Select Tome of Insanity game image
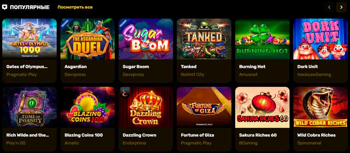 pos(29,107)
